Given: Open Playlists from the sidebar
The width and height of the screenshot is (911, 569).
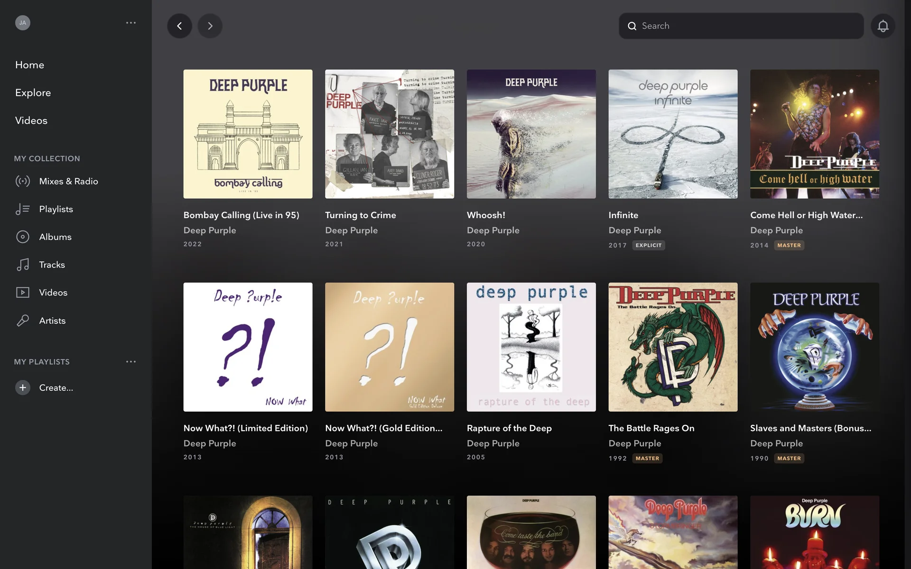Looking at the screenshot, I should tap(56, 209).
